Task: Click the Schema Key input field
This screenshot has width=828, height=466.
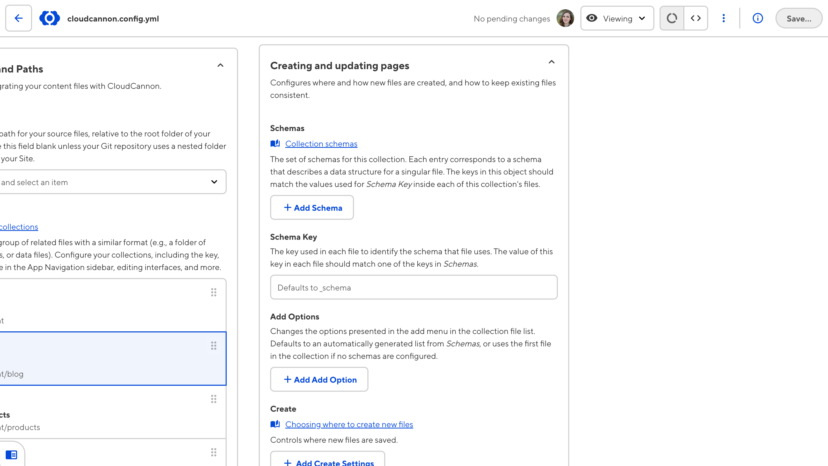Action: pyautogui.click(x=413, y=287)
